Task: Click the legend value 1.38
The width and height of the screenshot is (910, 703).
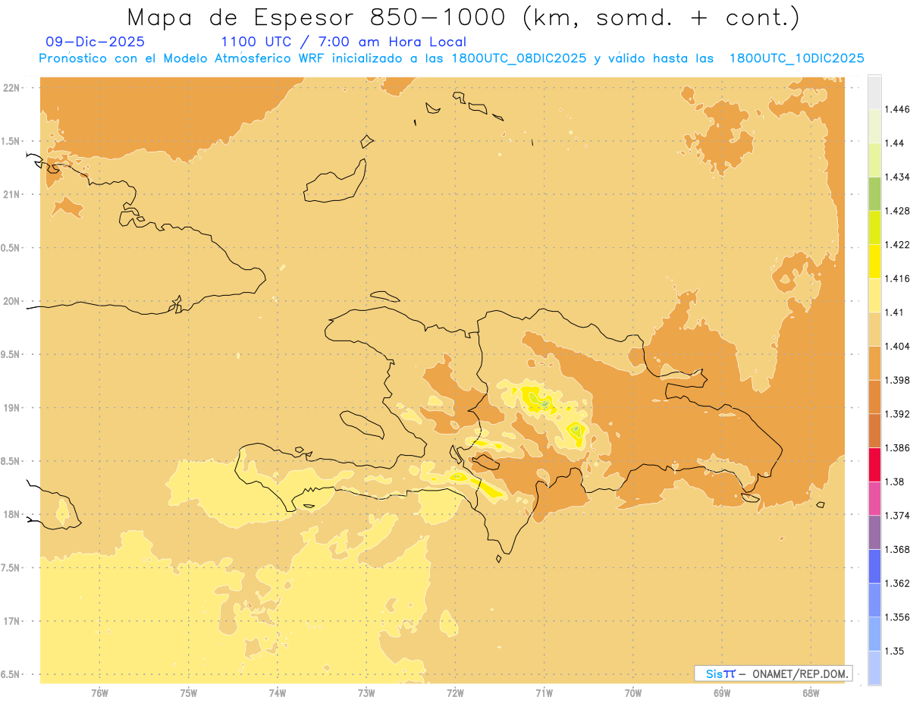Action: pos(894,482)
